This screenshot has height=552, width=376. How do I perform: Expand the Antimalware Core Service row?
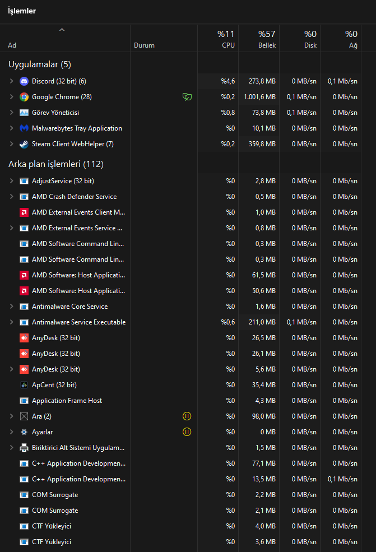coord(11,307)
